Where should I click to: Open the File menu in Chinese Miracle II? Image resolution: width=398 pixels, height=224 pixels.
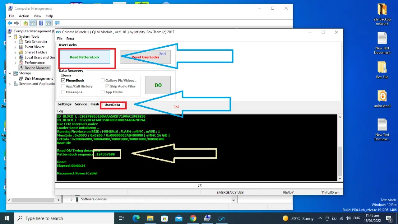pyautogui.click(x=60, y=39)
